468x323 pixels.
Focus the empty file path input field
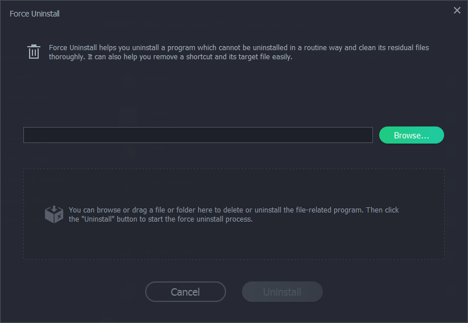[x=198, y=135]
